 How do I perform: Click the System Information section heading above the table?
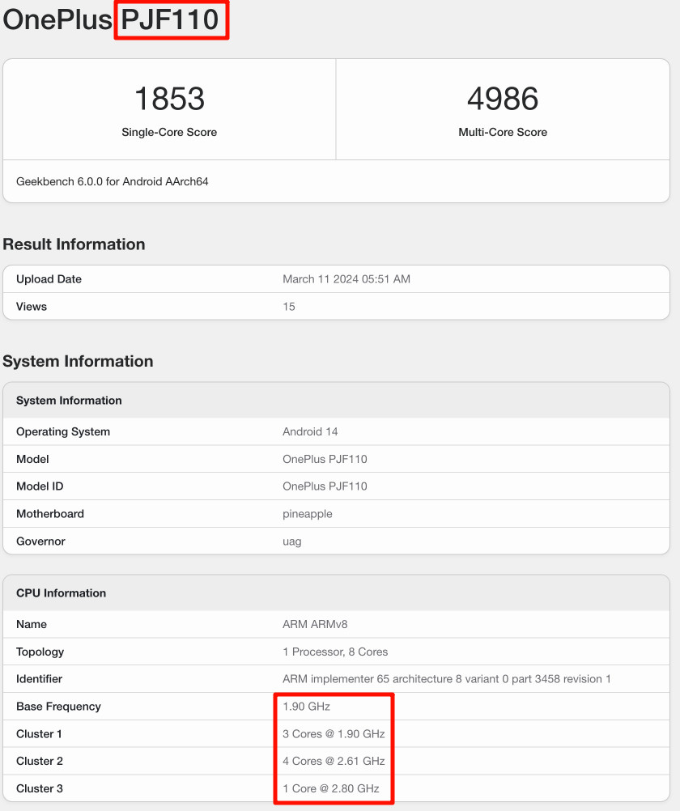[79, 361]
